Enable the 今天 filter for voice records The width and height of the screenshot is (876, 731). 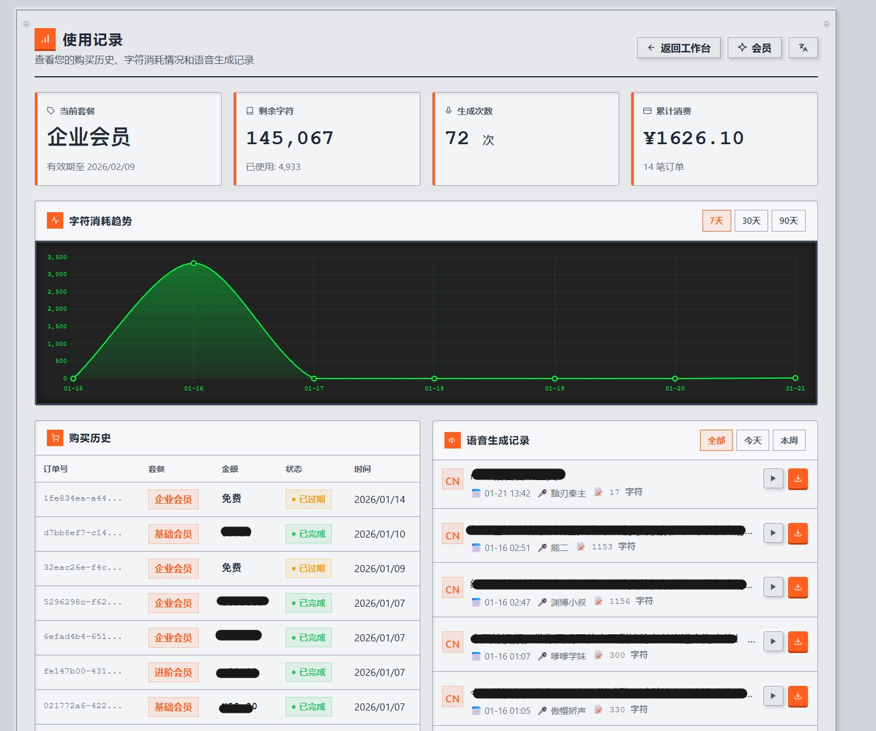coord(752,440)
